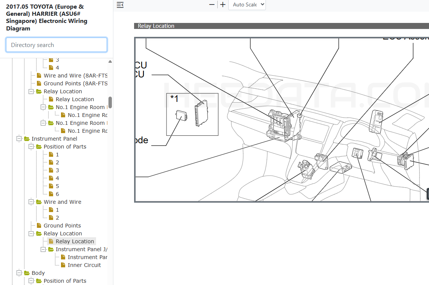
Task: Click the Wire and Wire folder icon
Action: [39, 202]
